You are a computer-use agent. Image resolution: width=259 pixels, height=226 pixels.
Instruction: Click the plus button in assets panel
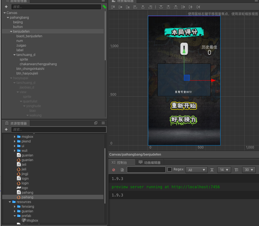point(6,129)
